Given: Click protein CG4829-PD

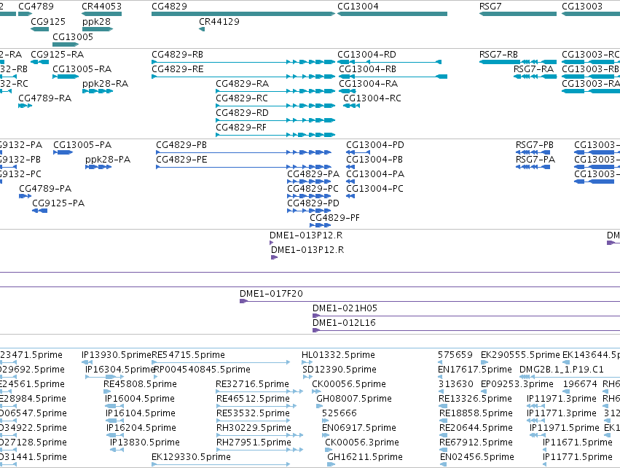Looking at the screenshot, I should click(x=313, y=203).
